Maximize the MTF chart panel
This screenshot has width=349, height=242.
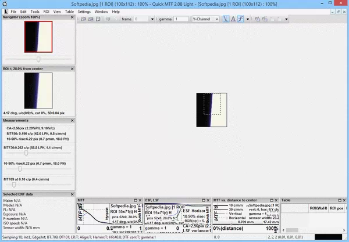tap(136, 200)
